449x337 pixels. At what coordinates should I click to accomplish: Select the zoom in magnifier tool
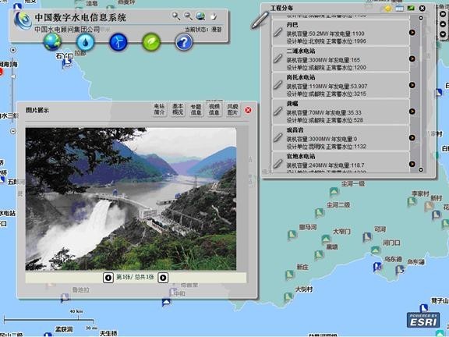(176, 16)
